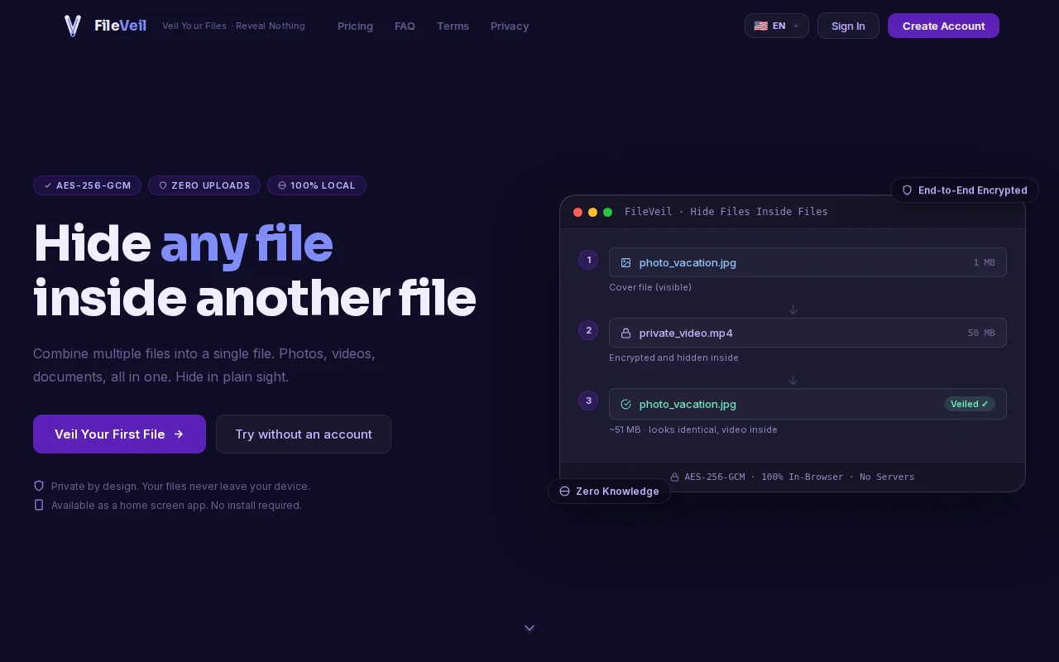Click the ~51 MB looks identical caption

coord(693,429)
